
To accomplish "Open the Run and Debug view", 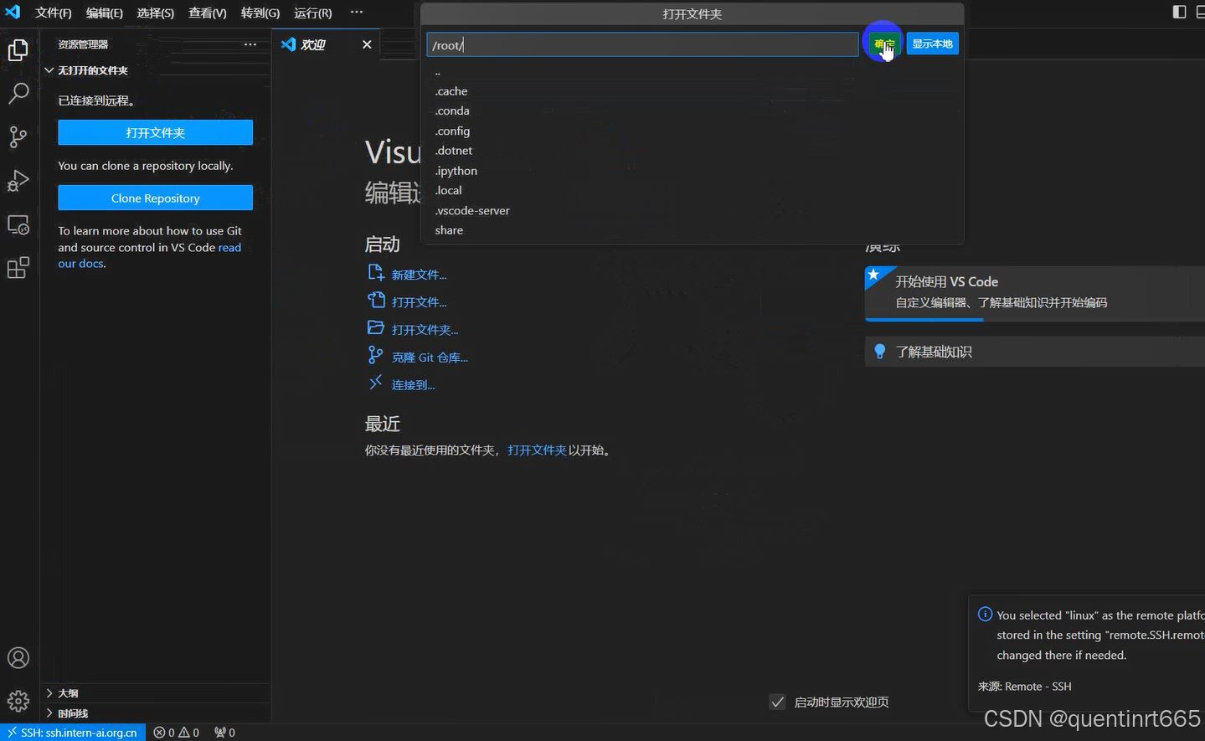I will tap(18, 181).
